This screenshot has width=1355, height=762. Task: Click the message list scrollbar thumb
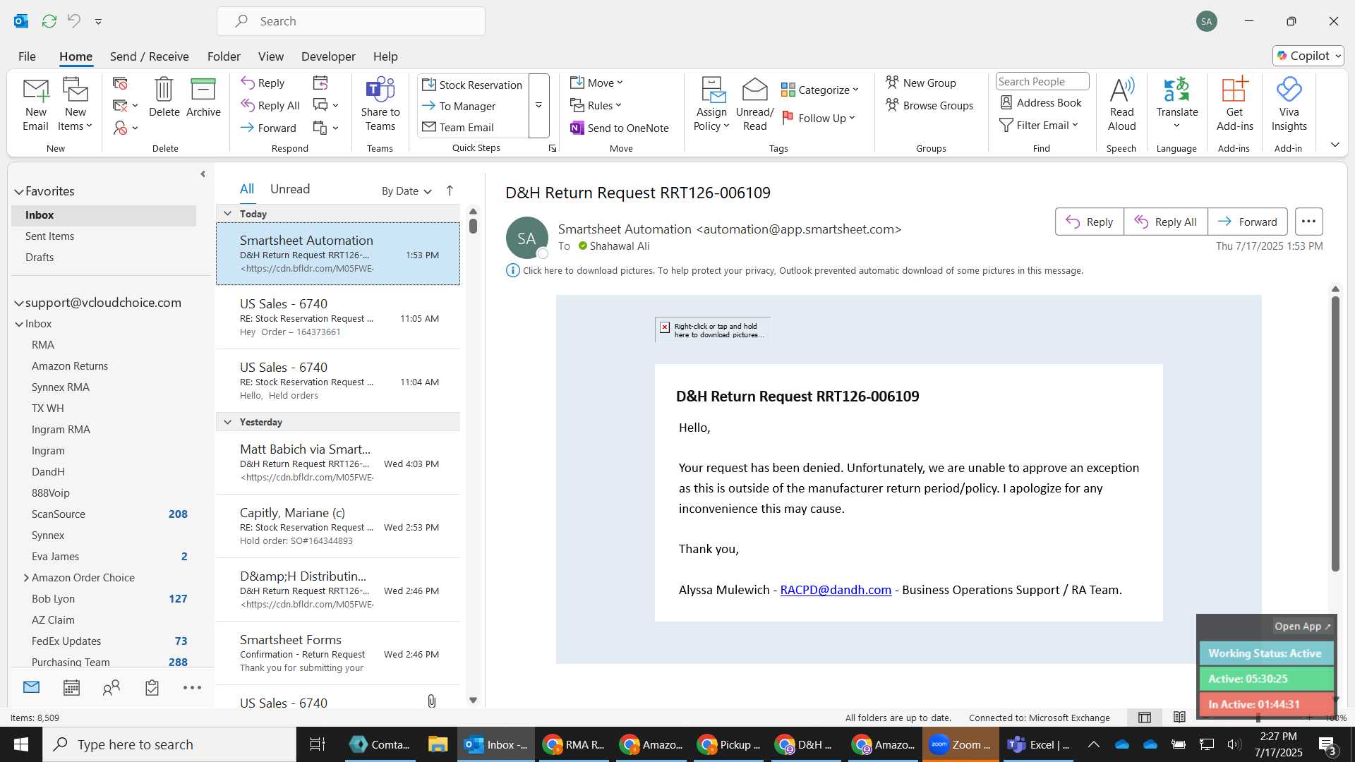(473, 226)
